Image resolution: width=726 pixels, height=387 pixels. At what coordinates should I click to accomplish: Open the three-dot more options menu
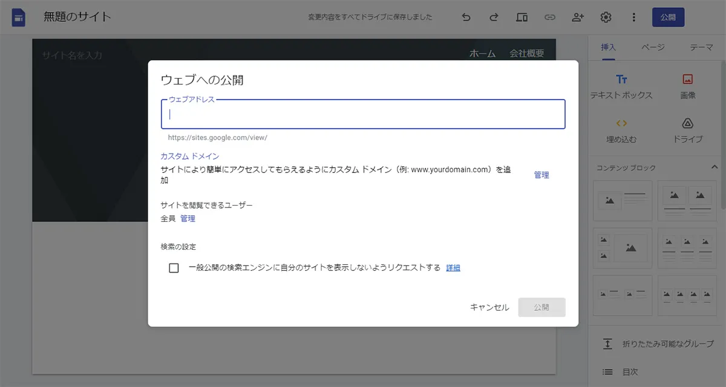pos(633,17)
